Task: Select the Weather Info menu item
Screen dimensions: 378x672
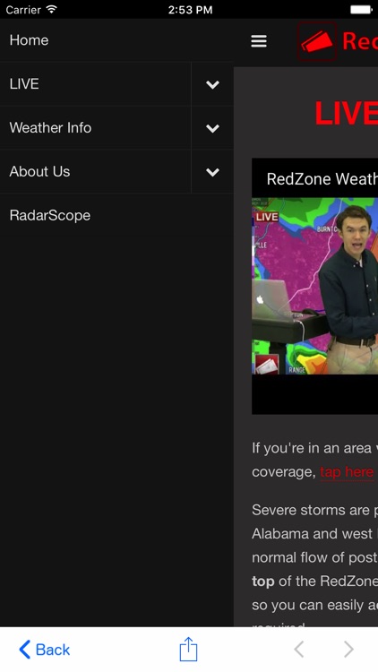Action: [95, 128]
